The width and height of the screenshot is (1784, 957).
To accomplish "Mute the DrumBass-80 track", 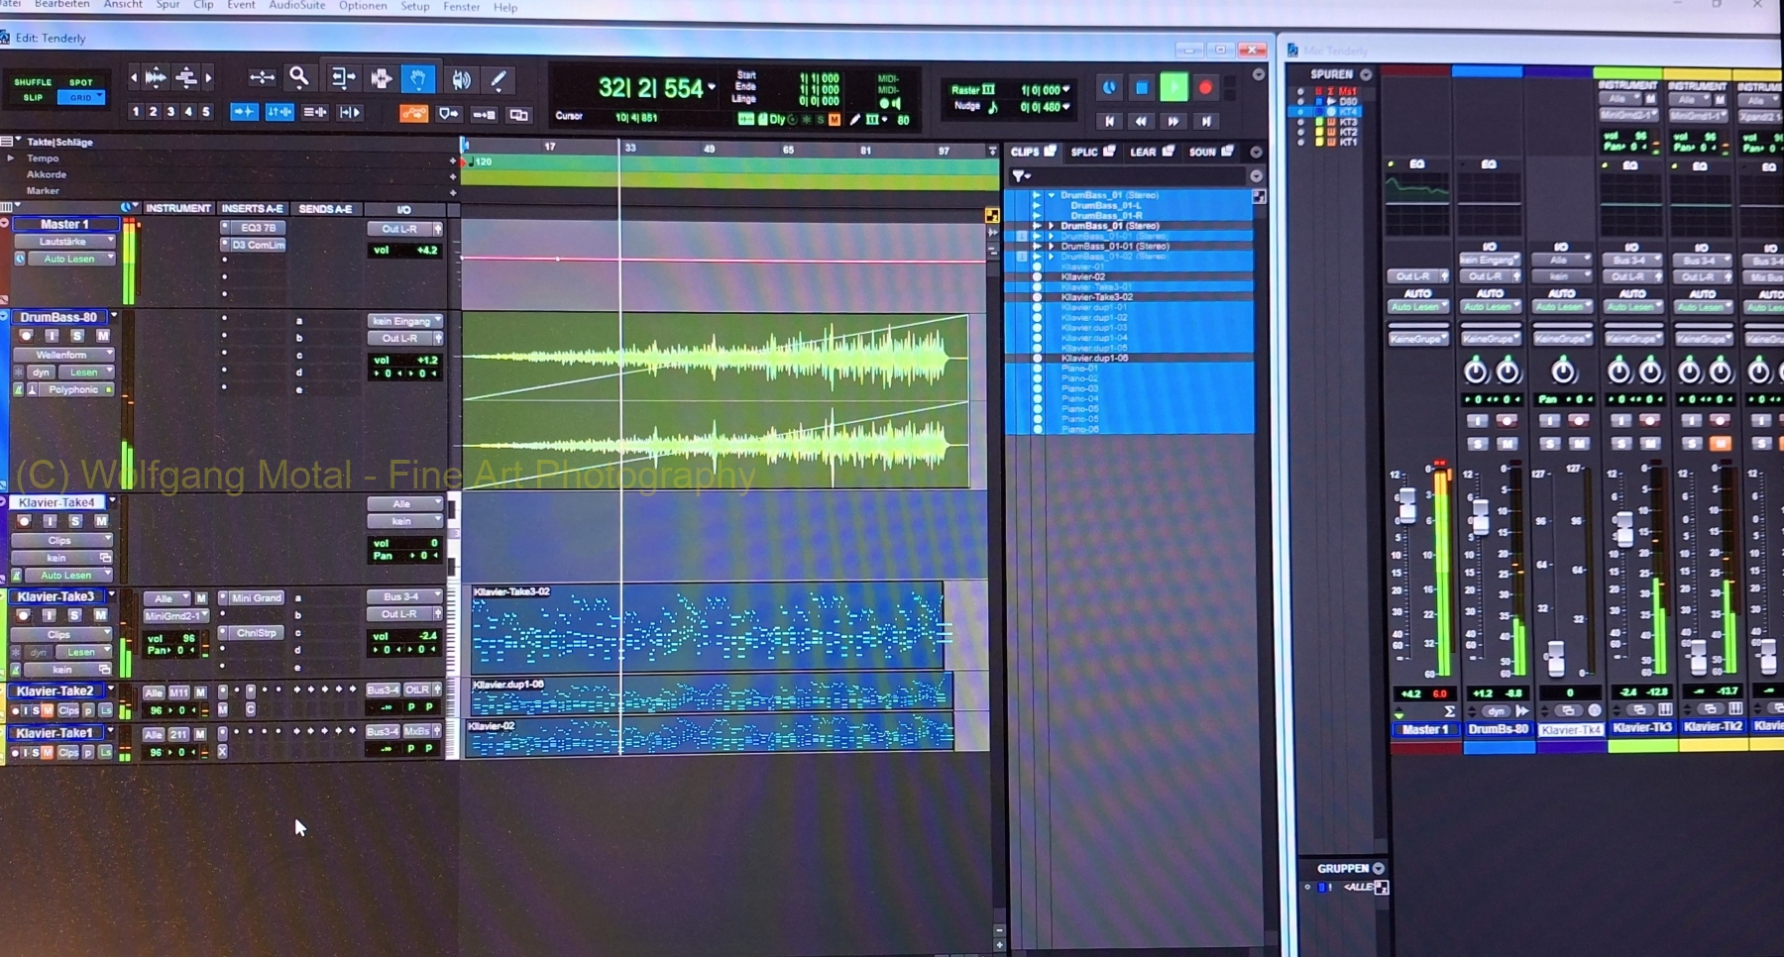I will point(102,336).
